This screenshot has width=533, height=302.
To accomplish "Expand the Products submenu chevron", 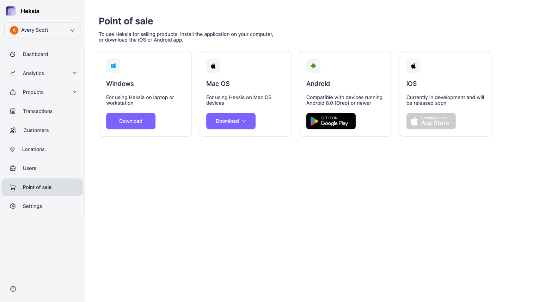I will click(74, 92).
